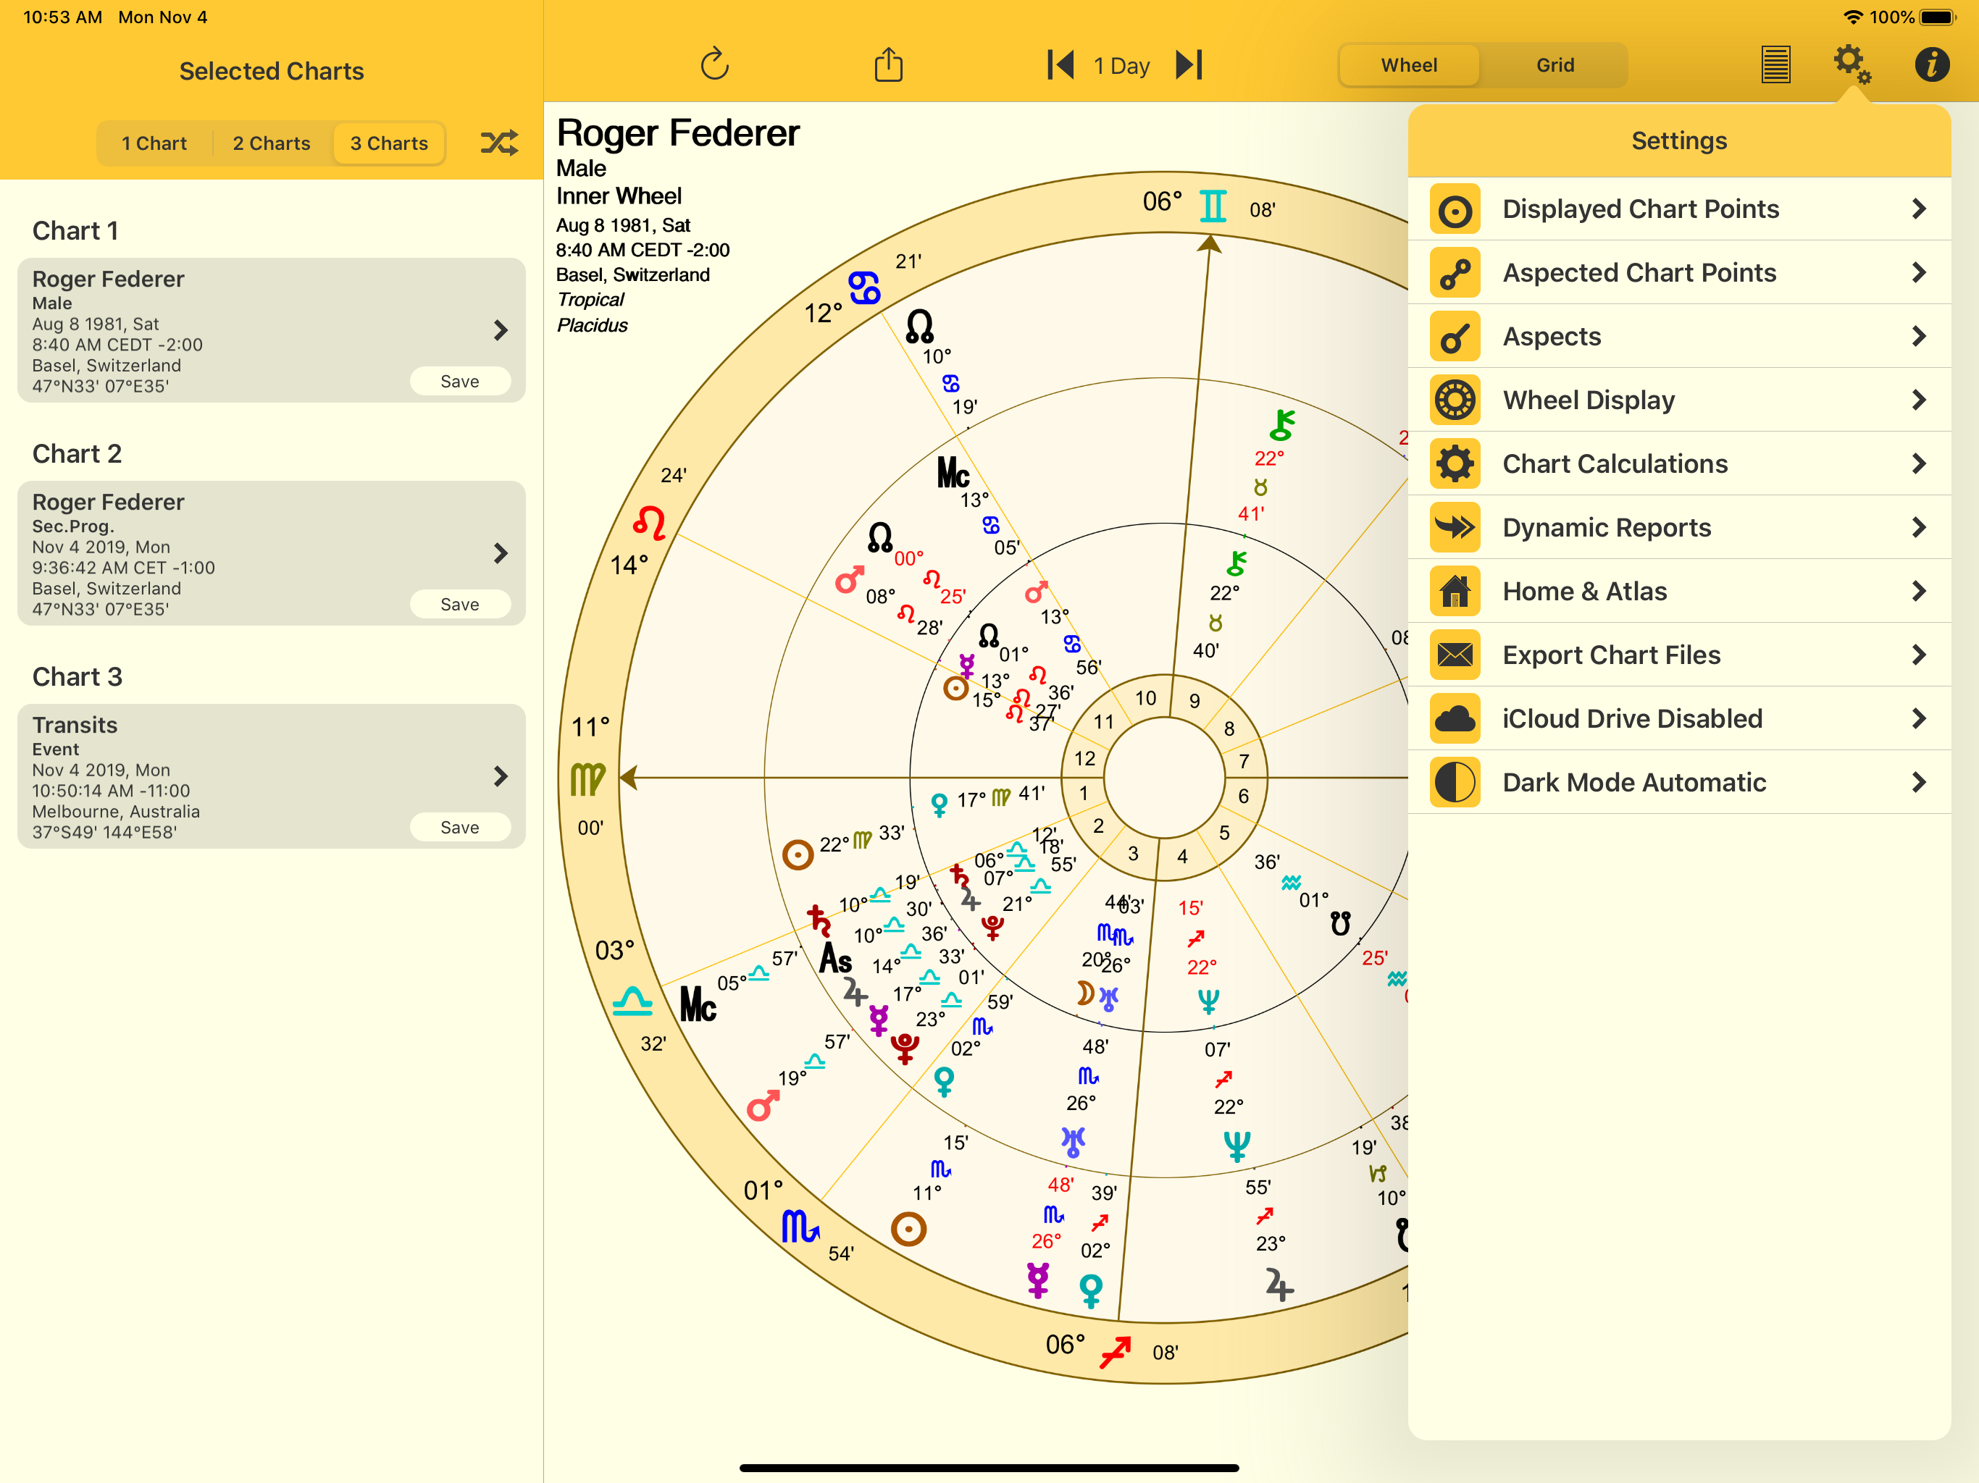The width and height of the screenshot is (1979, 1483).
Task: Select the 1 Chart segment
Action: (x=154, y=143)
